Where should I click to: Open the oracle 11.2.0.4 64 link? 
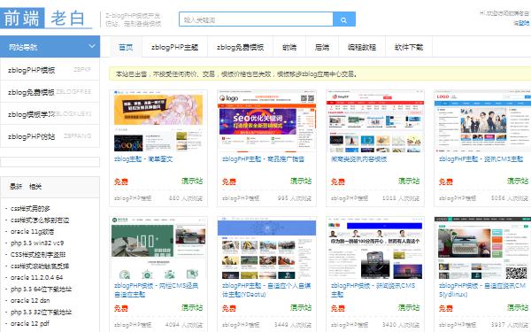(x=36, y=277)
